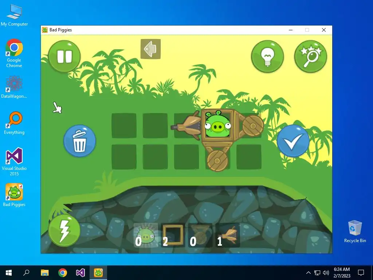Open Visual Studio from the taskbar
Viewport: 373px width, 280px height.
click(x=81, y=273)
